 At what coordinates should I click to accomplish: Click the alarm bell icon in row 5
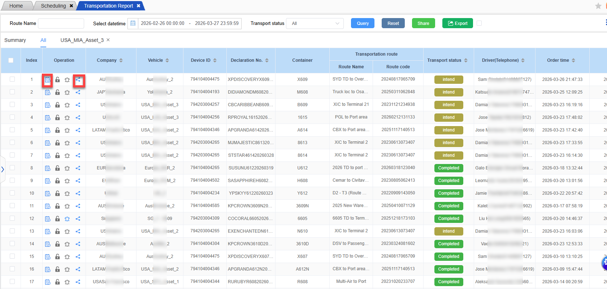(67, 130)
